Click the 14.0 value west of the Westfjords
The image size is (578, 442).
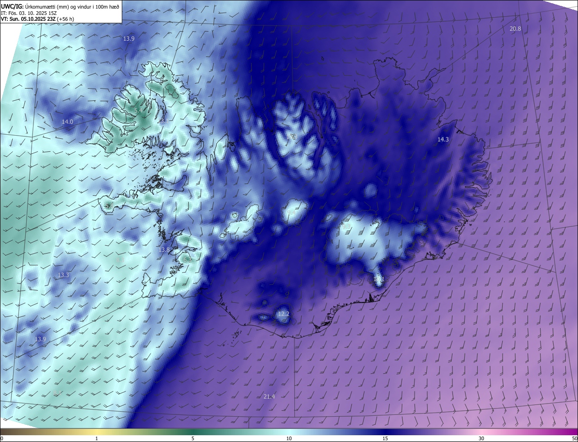tap(67, 122)
